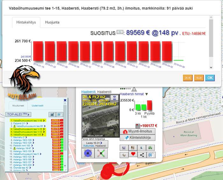Click the satellite photo thumbnail of the property
This screenshot has height=180, width=223.
point(100,115)
